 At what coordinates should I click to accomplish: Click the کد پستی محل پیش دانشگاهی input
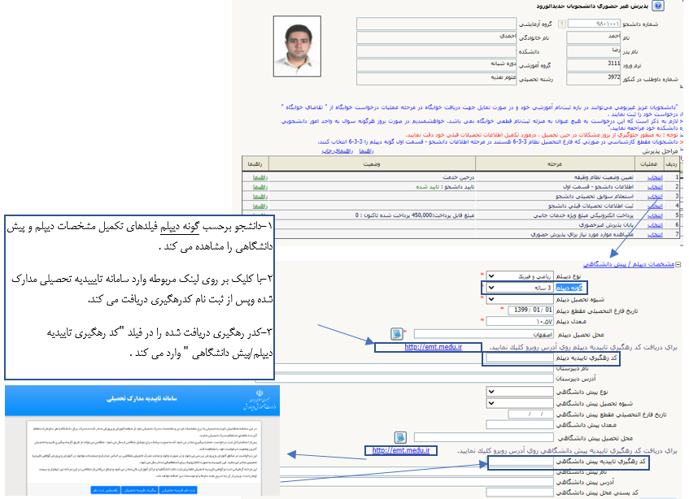tap(519, 492)
